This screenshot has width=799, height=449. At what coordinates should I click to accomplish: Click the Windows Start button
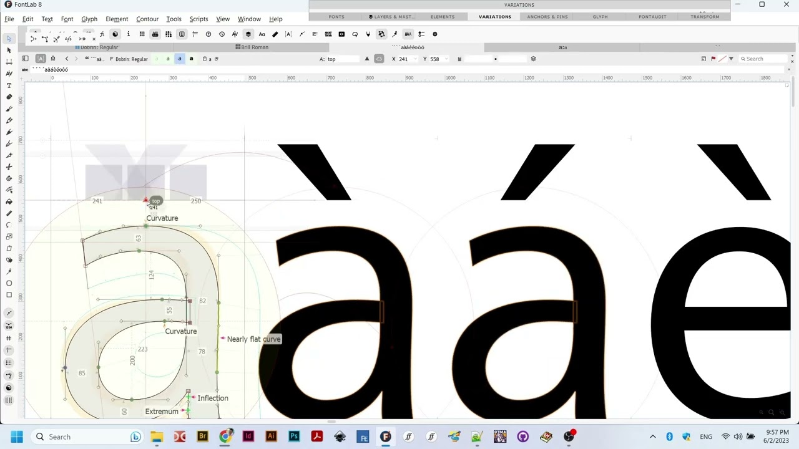[x=16, y=437]
